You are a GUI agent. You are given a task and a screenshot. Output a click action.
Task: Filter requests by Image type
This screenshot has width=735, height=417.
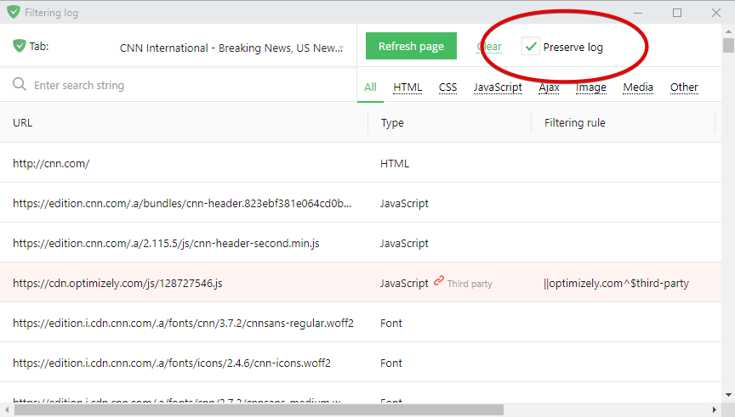(x=590, y=87)
